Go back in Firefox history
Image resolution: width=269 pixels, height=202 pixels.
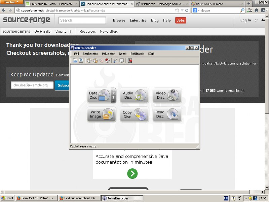[x=3, y=10]
